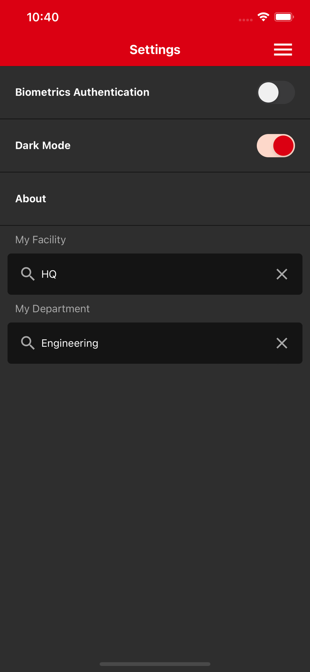Tap the HQ facility text
The height and width of the screenshot is (672, 310).
[49, 274]
